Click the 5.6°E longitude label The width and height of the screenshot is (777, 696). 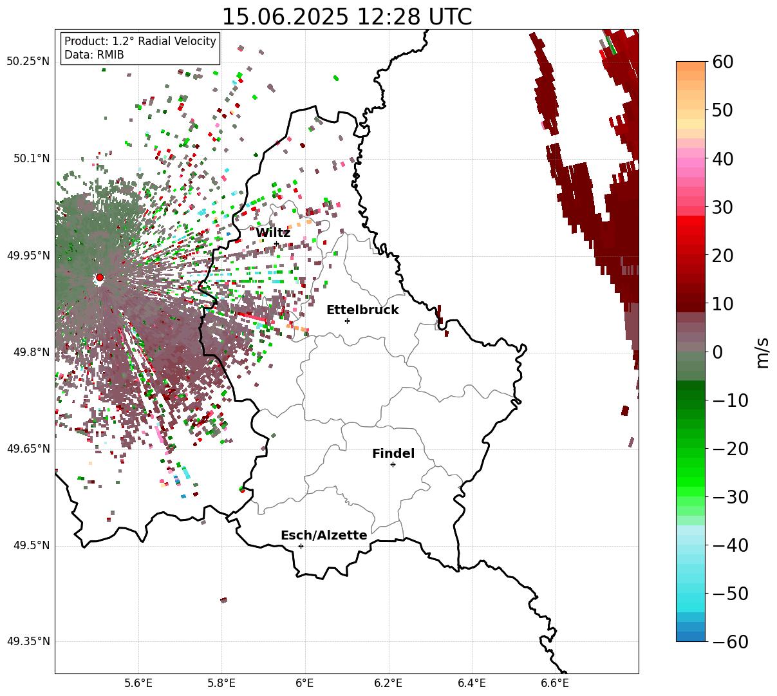point(138,682)
